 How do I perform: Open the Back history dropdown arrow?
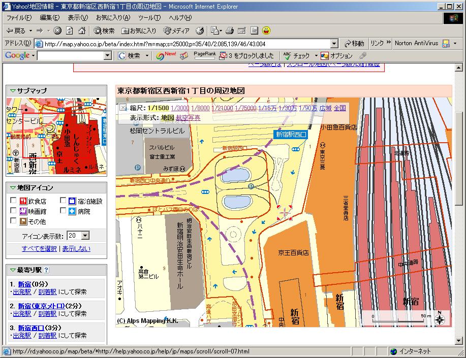30,30
